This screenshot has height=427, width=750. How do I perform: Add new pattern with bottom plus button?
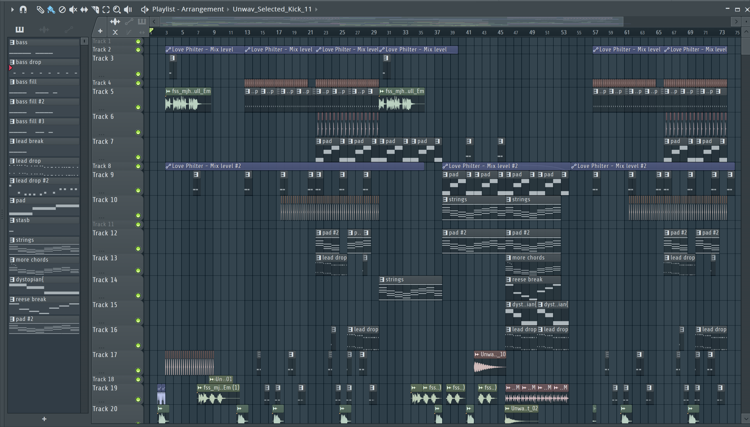coord(44,419)
